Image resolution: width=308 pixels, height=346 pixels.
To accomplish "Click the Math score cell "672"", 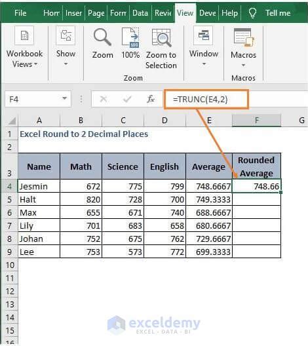I will coord(81,186).
